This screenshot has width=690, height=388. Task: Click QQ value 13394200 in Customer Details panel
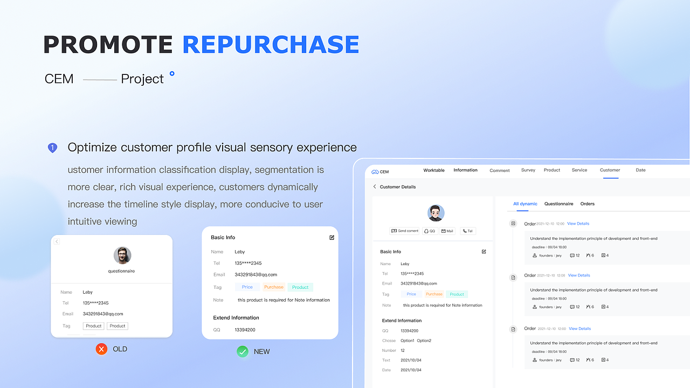click(x=409, y=331)
